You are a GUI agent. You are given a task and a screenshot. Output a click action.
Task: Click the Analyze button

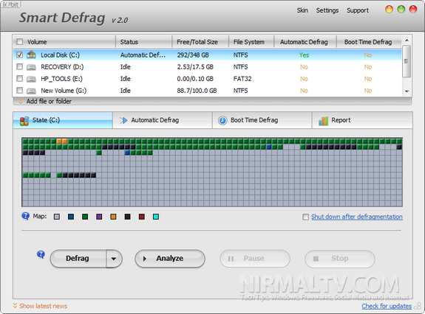170,259
